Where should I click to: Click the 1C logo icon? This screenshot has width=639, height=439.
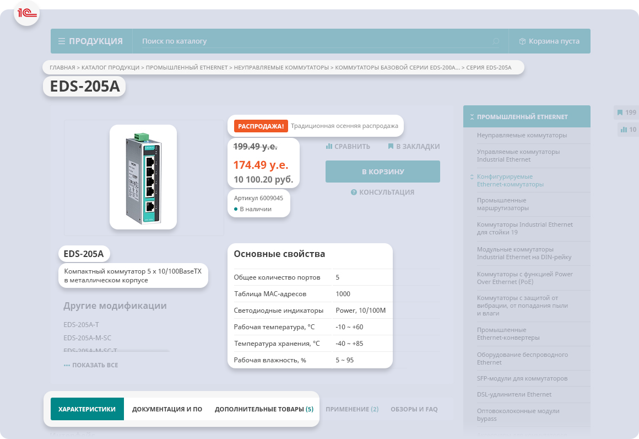[x=27, y=13]
